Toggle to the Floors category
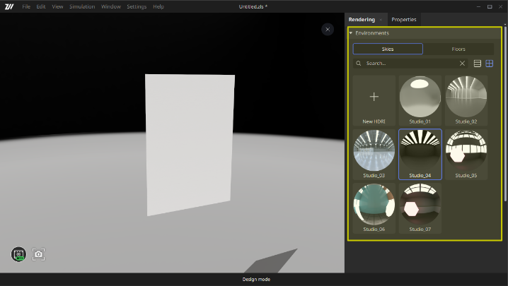 tap(458, 49)
